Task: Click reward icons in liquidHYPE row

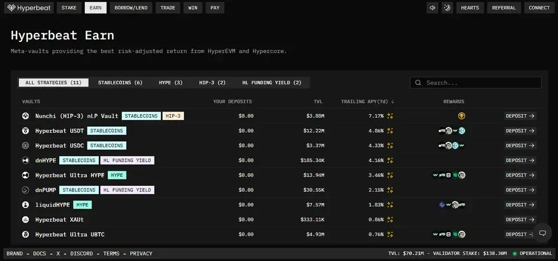Action: (452, 205)
